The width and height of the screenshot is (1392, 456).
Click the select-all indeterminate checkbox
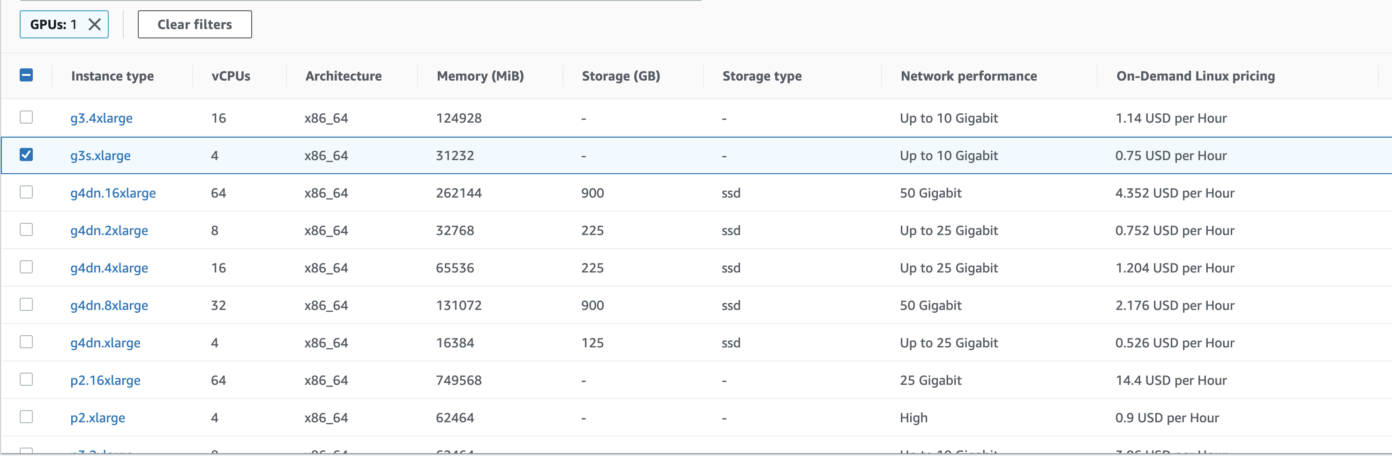26,75
